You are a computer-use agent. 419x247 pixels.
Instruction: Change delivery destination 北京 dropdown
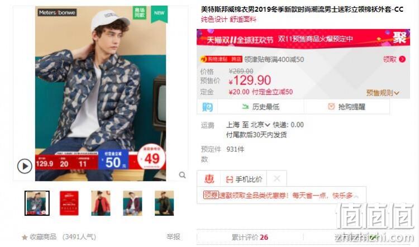[x=260, y=125]
